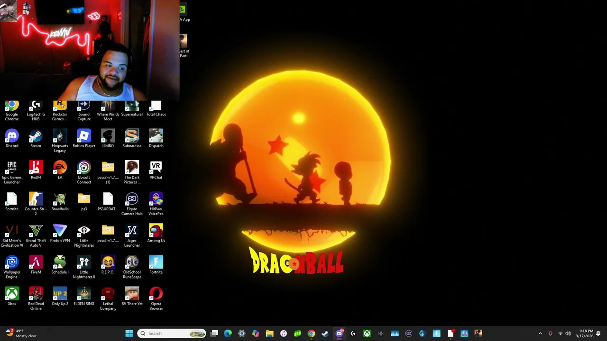The width and height of the screenshot is (607, 341).
Task: Select the Lethal Company desktop icon
Action: (x=108, y=299)
